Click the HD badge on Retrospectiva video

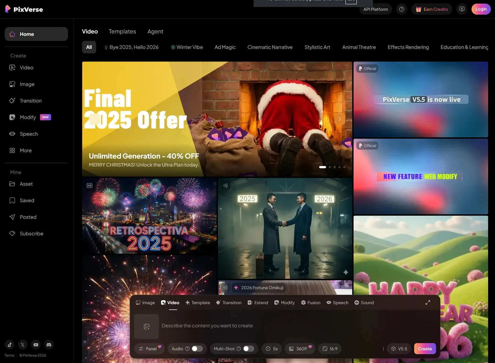tap(90, 186)
